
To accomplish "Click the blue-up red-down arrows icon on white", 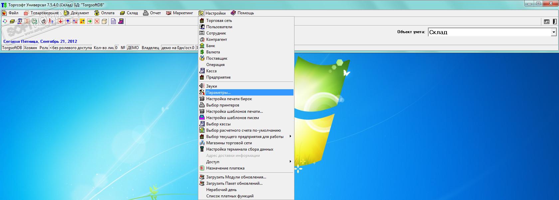I will tap(75, 21).
